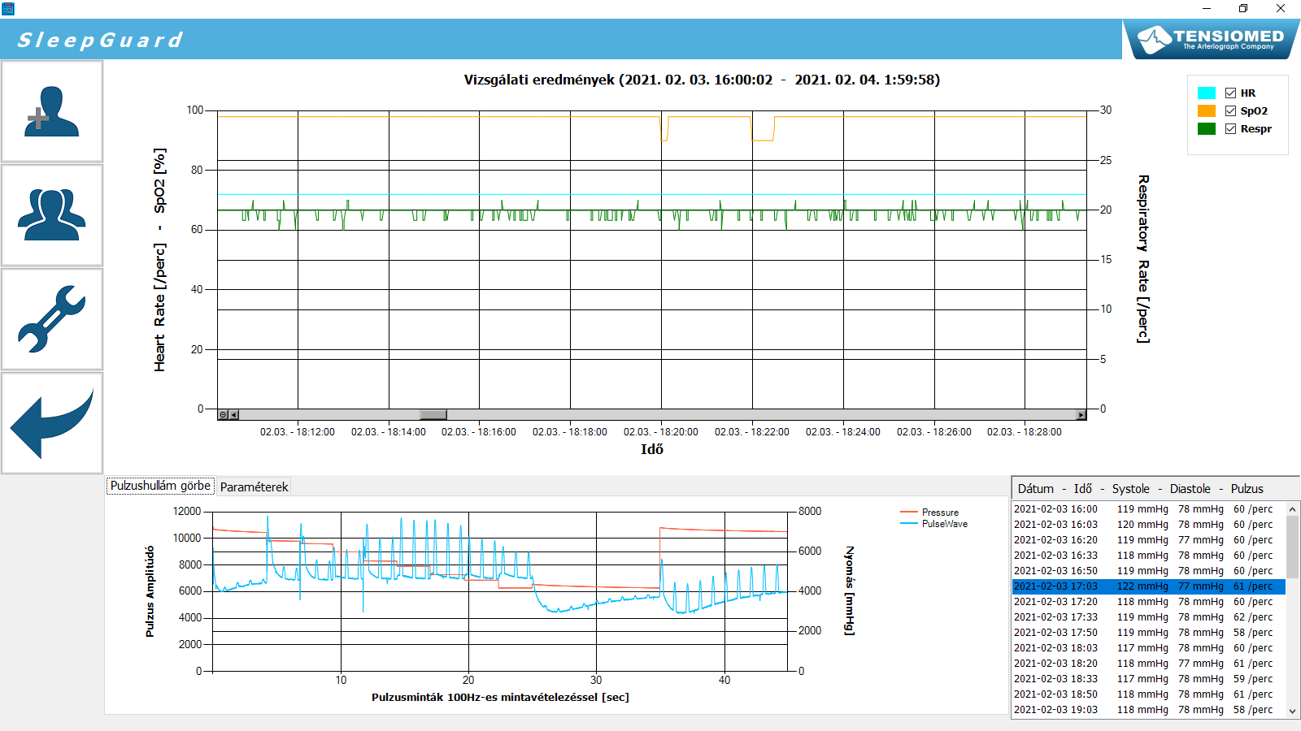Click the 02.03. - 18:20:00 time axis label
This screenshot has width=1301, height=731.
(x=661, y=432)
